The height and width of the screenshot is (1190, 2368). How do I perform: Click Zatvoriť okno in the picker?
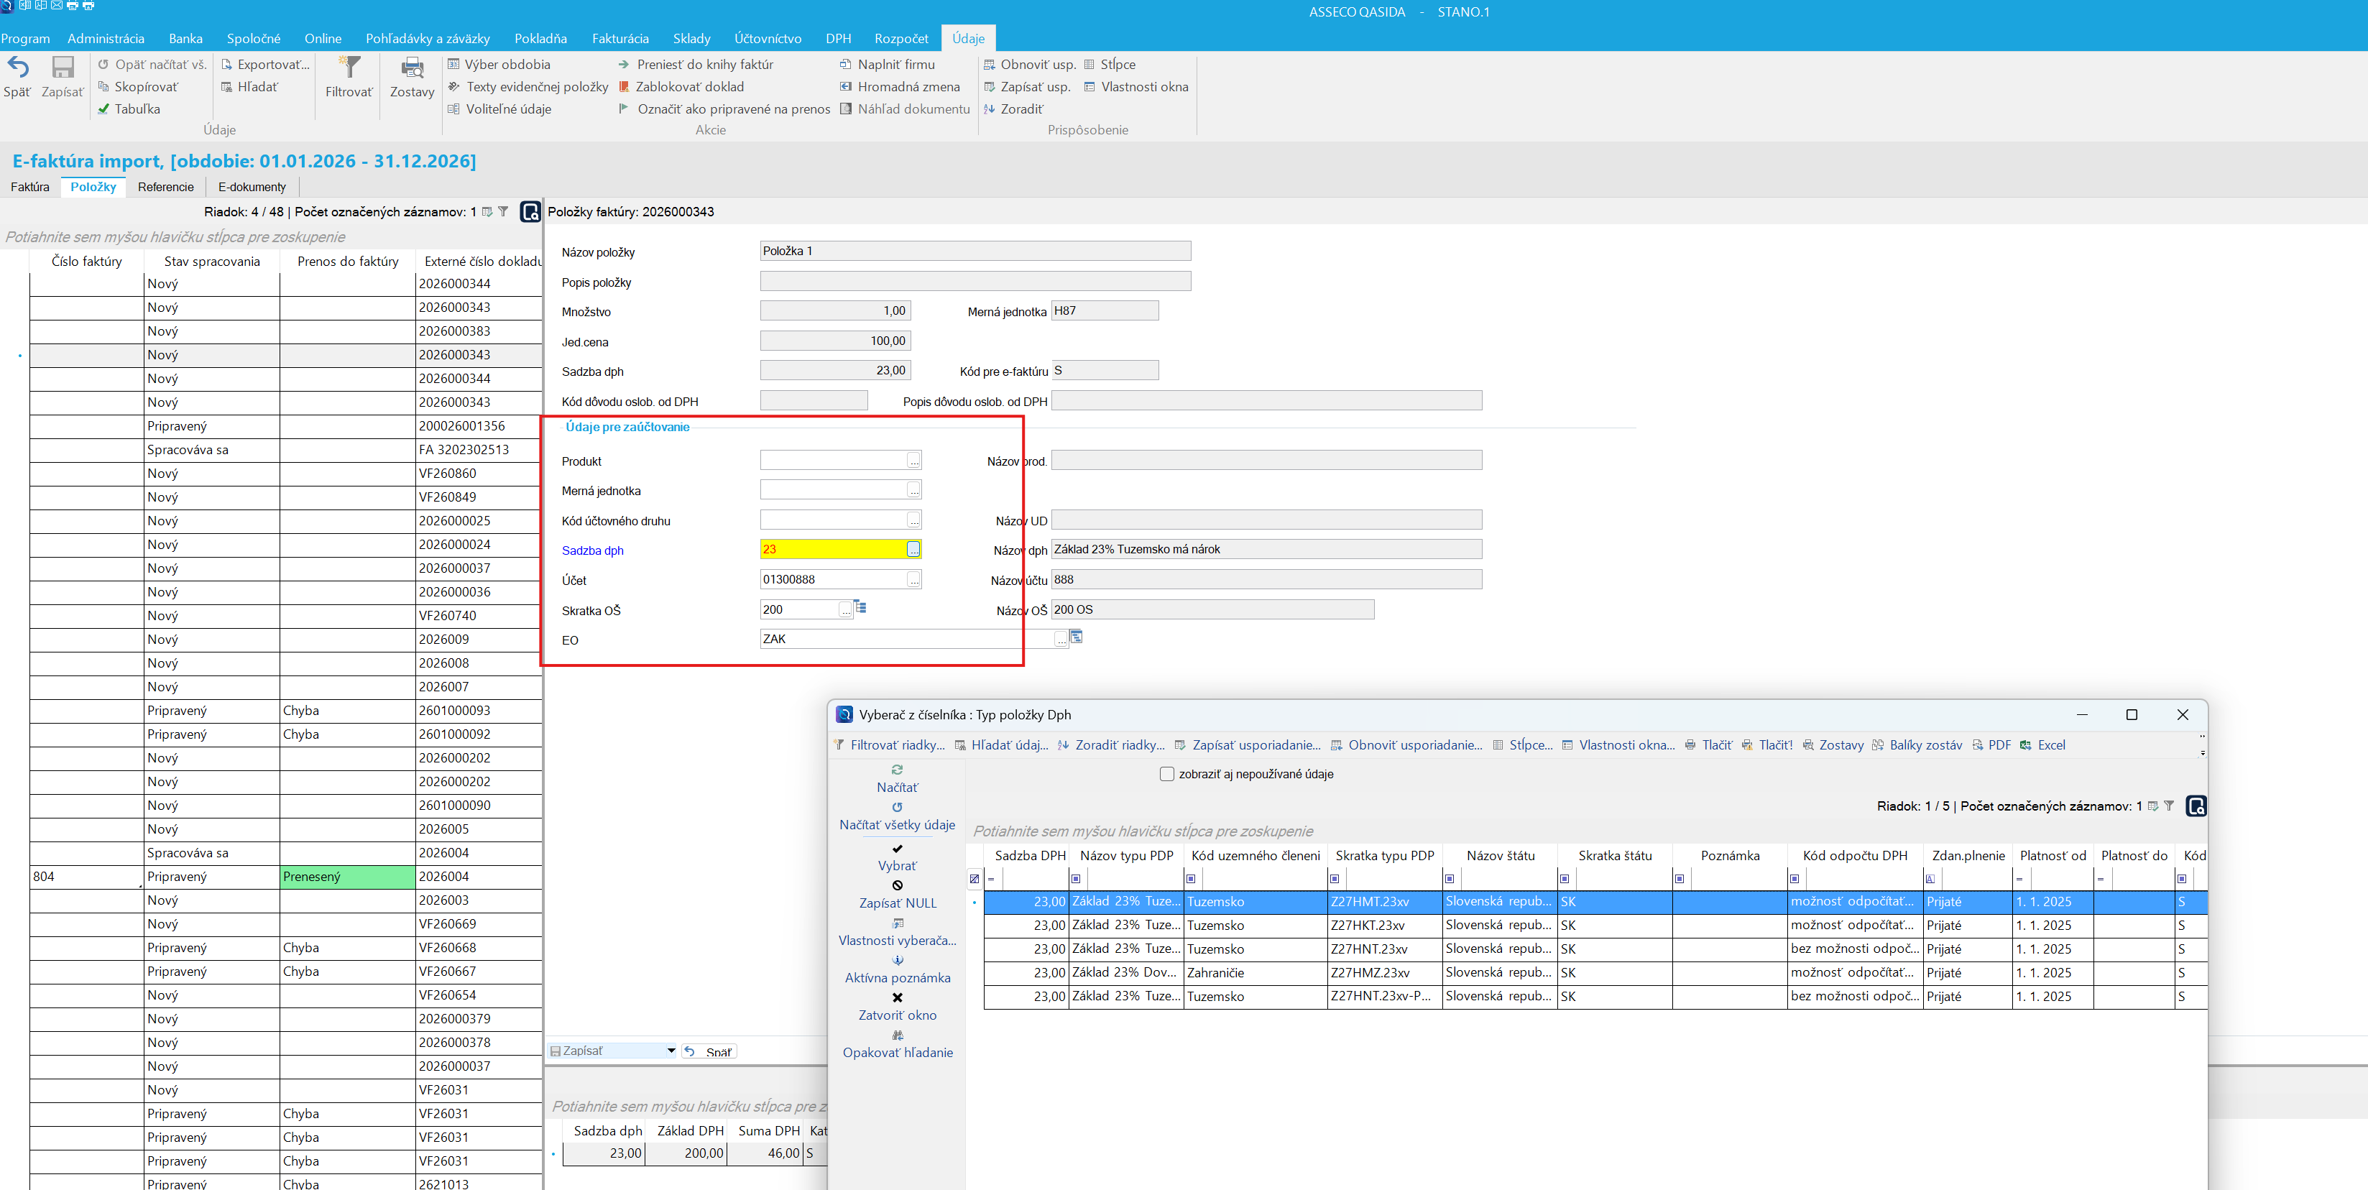(x=897, y=1006)
